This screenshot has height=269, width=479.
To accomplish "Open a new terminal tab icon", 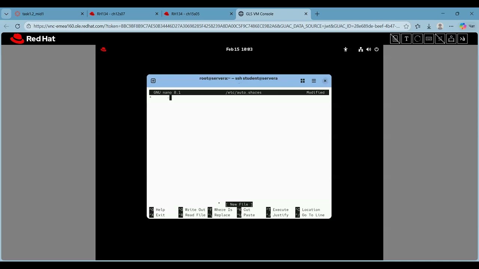I will (x=153, y=81).
